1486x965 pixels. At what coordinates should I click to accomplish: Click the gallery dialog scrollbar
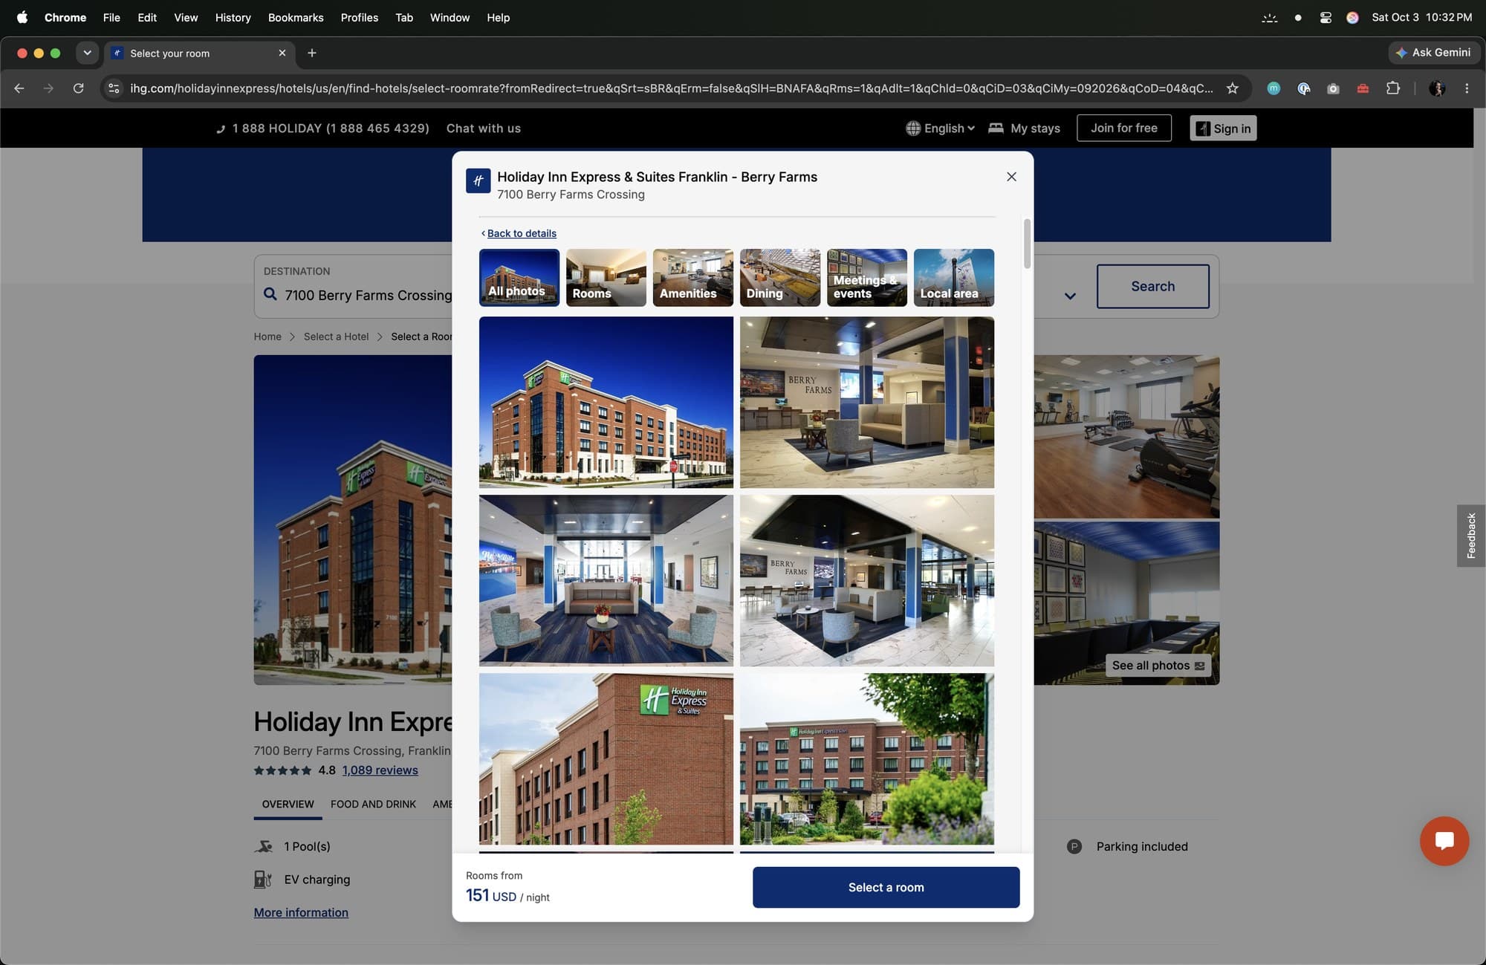(1027, 243)
